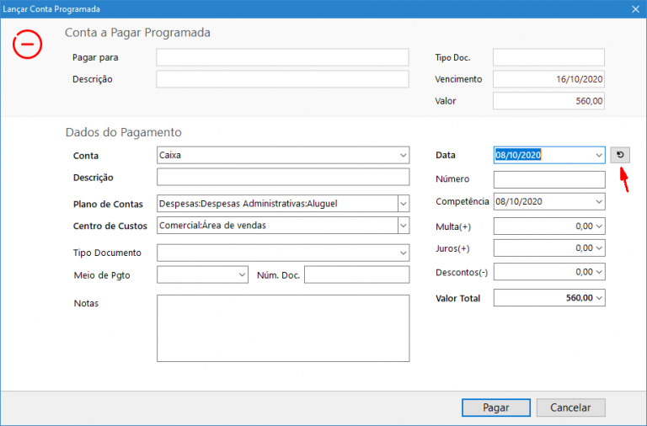Expand the Multa(+) value dropdown
This screenshot has width=647, height=426.
coord(599,226)
